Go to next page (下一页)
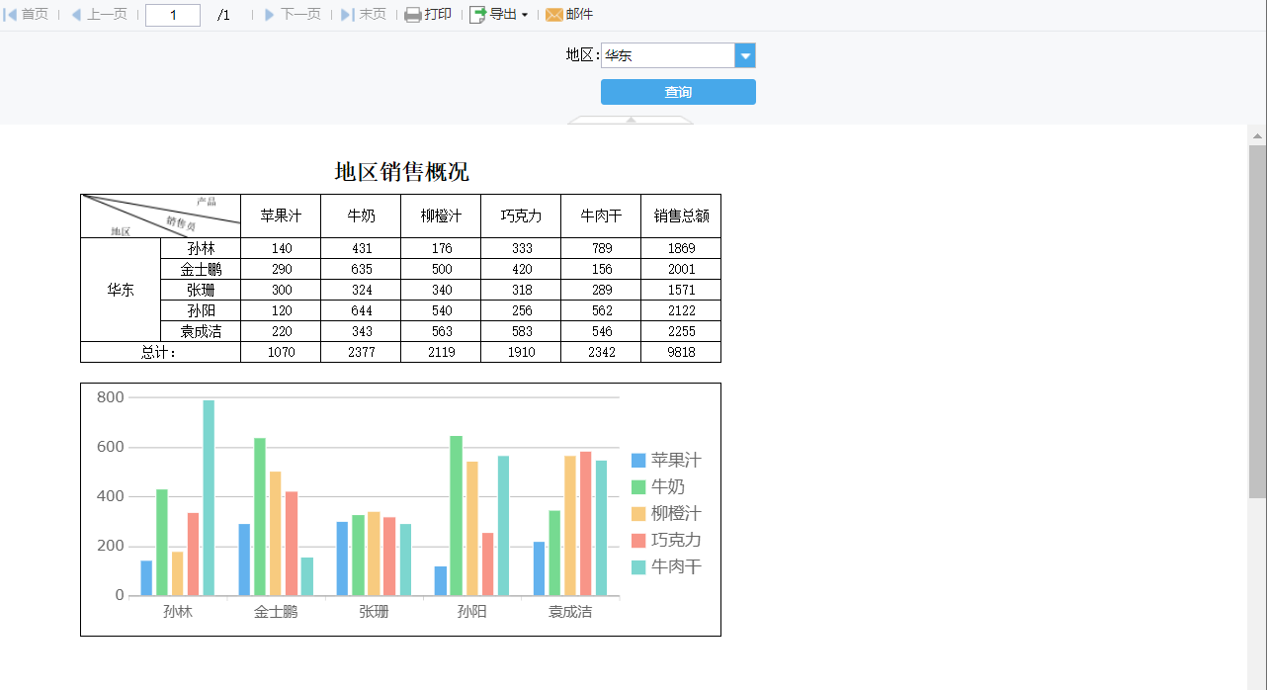1267x690 pixels. pos(293,15)
